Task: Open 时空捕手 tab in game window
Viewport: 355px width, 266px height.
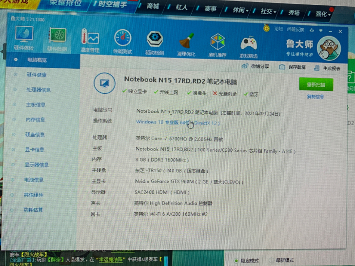Action: point(112,4)
